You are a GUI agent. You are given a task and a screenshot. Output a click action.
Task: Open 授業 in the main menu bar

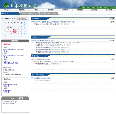tap(36, 10)
